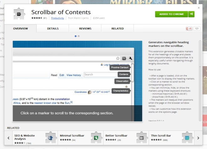Click the share icon button

pos(191,14)
